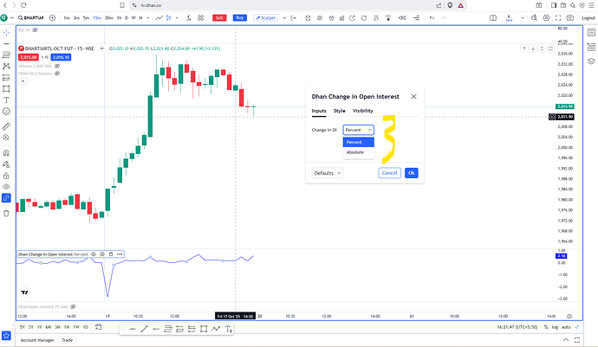Click the BHARTIAF symbol search field
Screen dimensions: 598x347
(31, 18)
